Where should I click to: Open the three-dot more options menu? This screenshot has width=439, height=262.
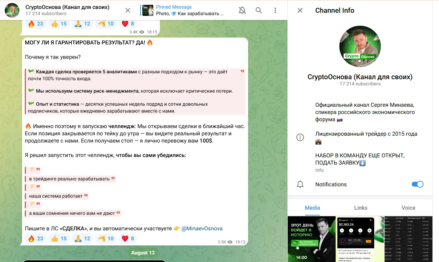coord(275,10)
